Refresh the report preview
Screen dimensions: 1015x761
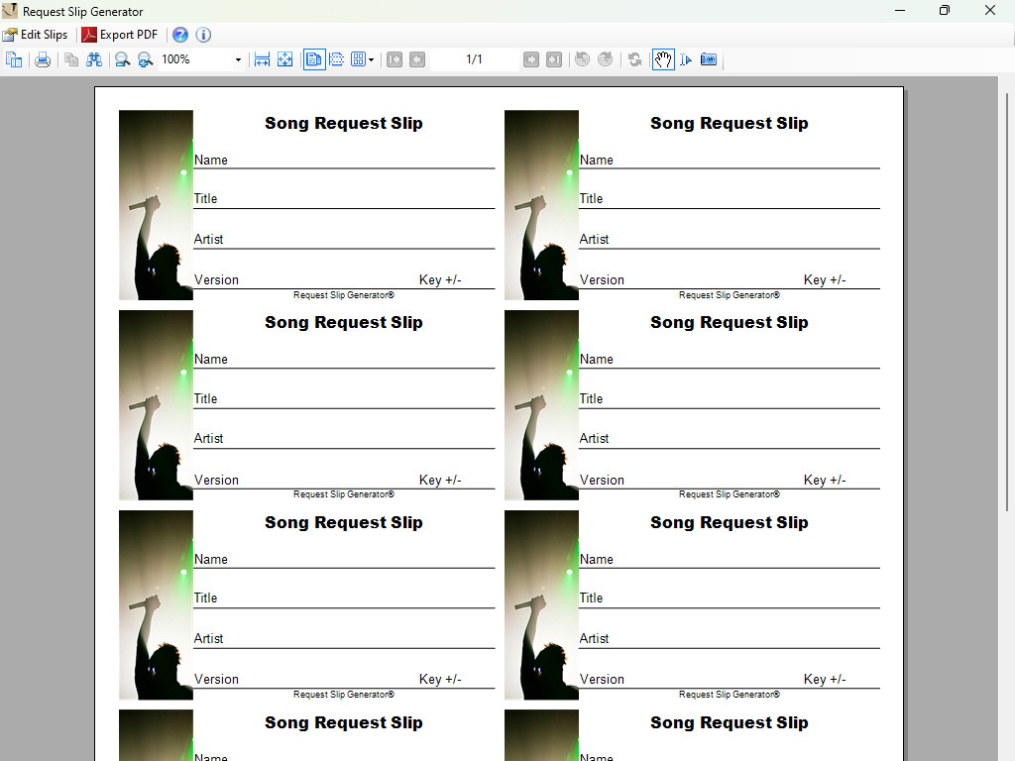(x=635, y=59)
